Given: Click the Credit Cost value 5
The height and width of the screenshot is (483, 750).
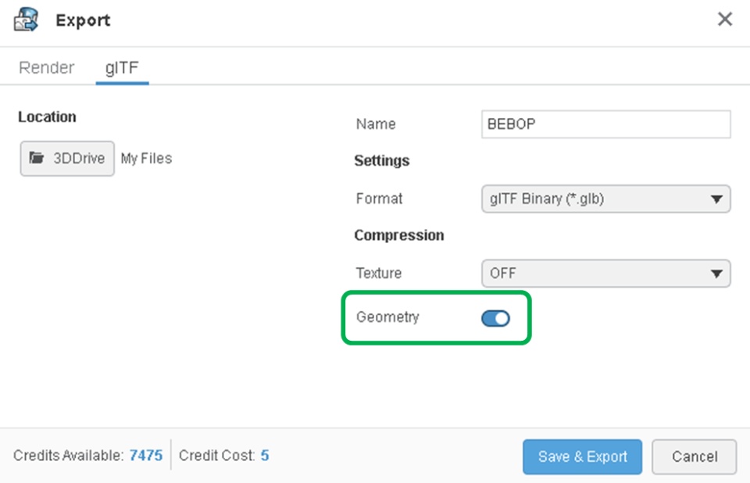Looking at the screenshot, I should coord(265,455).
